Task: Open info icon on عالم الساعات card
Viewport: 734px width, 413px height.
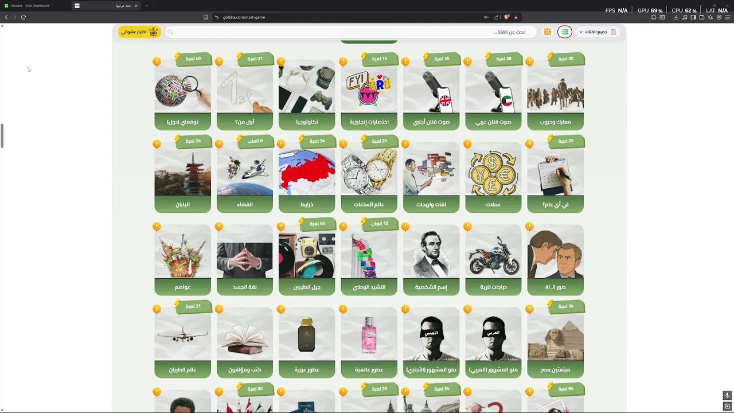Action: 343,144
